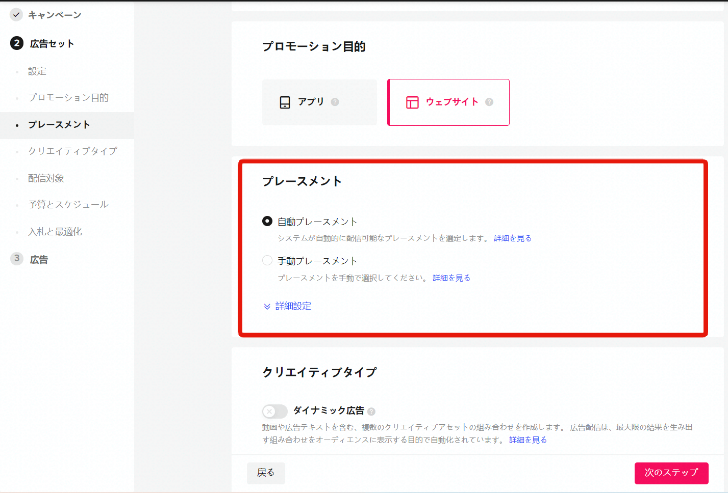Go to クリエイティブタイプ in the sidebar

73,151
